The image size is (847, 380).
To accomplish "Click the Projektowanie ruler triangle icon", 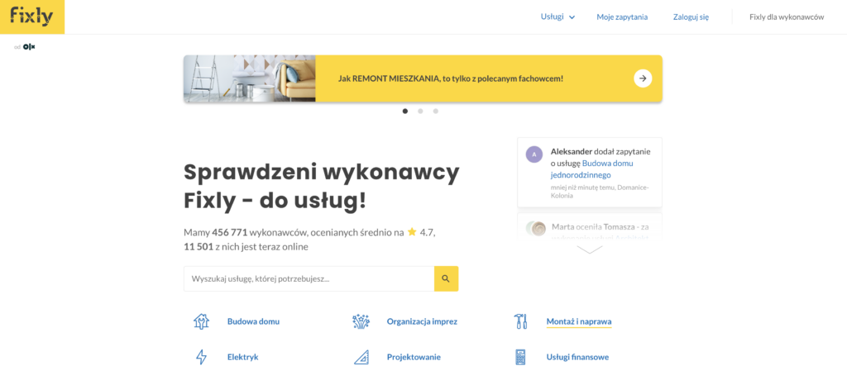I will pyautogui.click(x=361, y=358).
